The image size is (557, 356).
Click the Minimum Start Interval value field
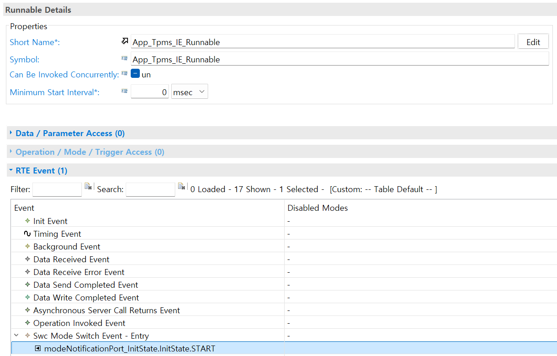(149, 92)
